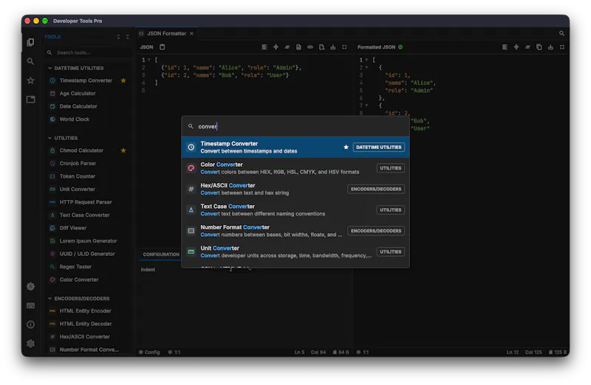591x385 pixels.
Task: Click collapse-all icon in TOOLS header
Action: 127,37
